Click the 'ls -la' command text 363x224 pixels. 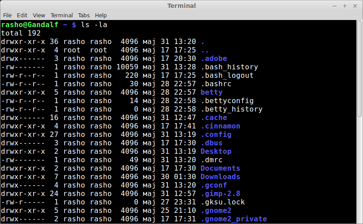coord(94,24)
